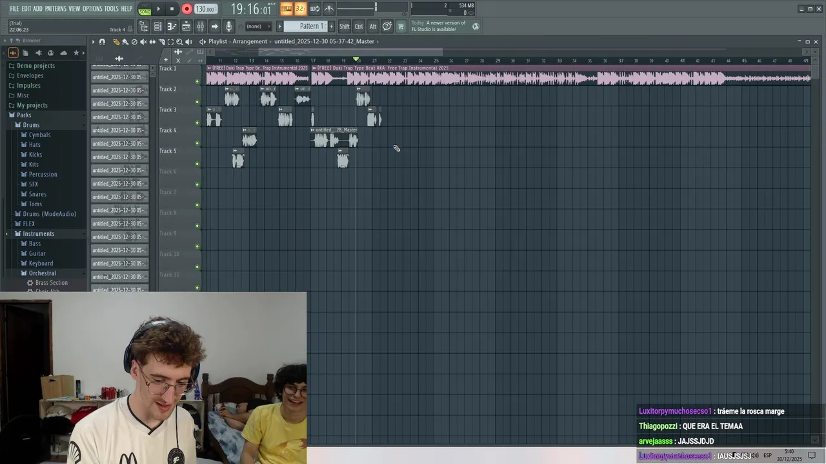826x464 pixels.
Task: Add new pattern with plus button
Action: (x=332, y=26)
